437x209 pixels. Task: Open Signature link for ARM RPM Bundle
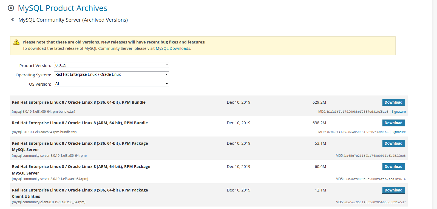pos(399,132)
